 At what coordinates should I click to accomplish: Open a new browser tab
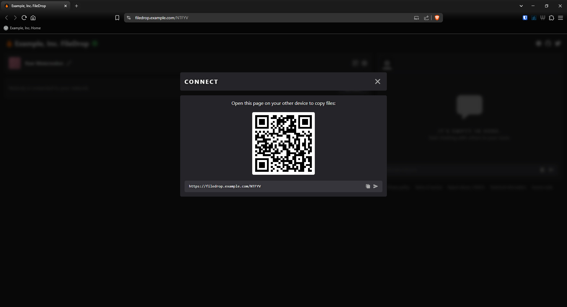(76, 6)
